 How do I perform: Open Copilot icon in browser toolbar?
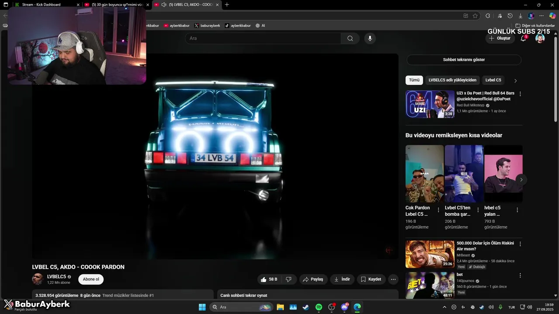552,16
